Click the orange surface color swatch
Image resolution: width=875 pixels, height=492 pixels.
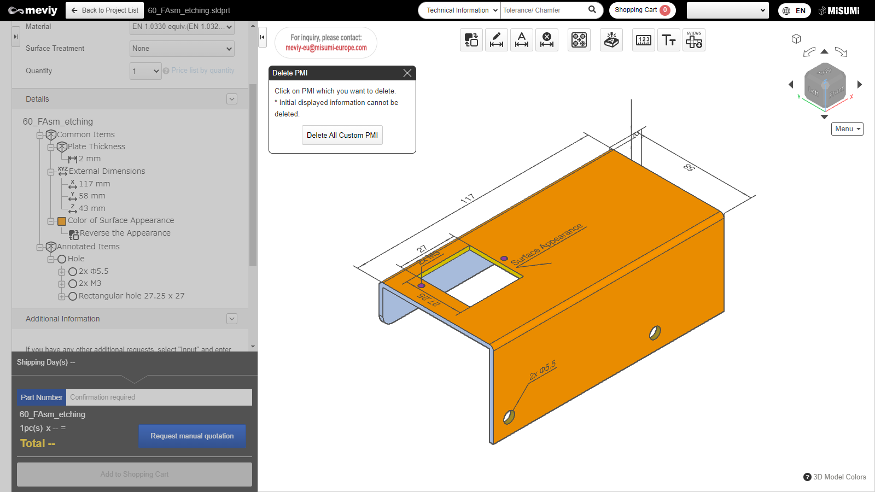click(62, 221)
